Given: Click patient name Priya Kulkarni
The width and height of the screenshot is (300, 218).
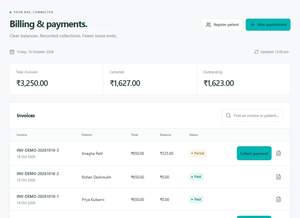Looking at the screenshot, I should [x=93, y=200].
